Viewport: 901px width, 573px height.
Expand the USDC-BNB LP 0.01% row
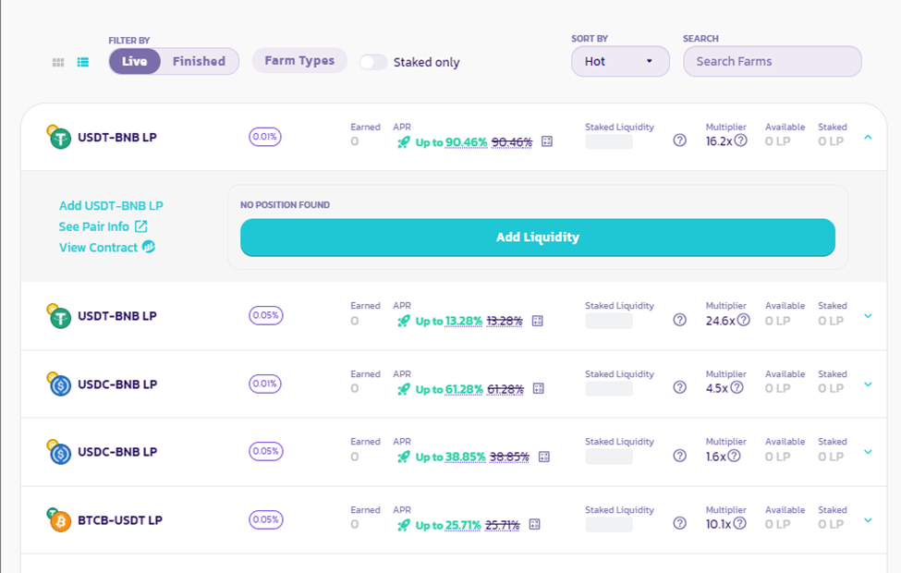pyautogui.click(x=868, y=384)
